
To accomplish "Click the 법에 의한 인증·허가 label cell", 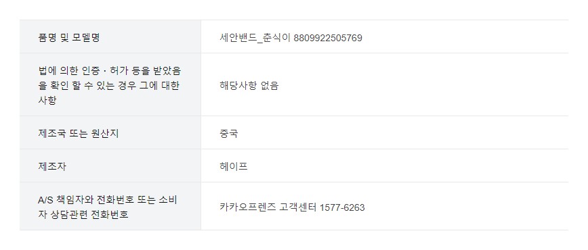I will click(110, 84).
